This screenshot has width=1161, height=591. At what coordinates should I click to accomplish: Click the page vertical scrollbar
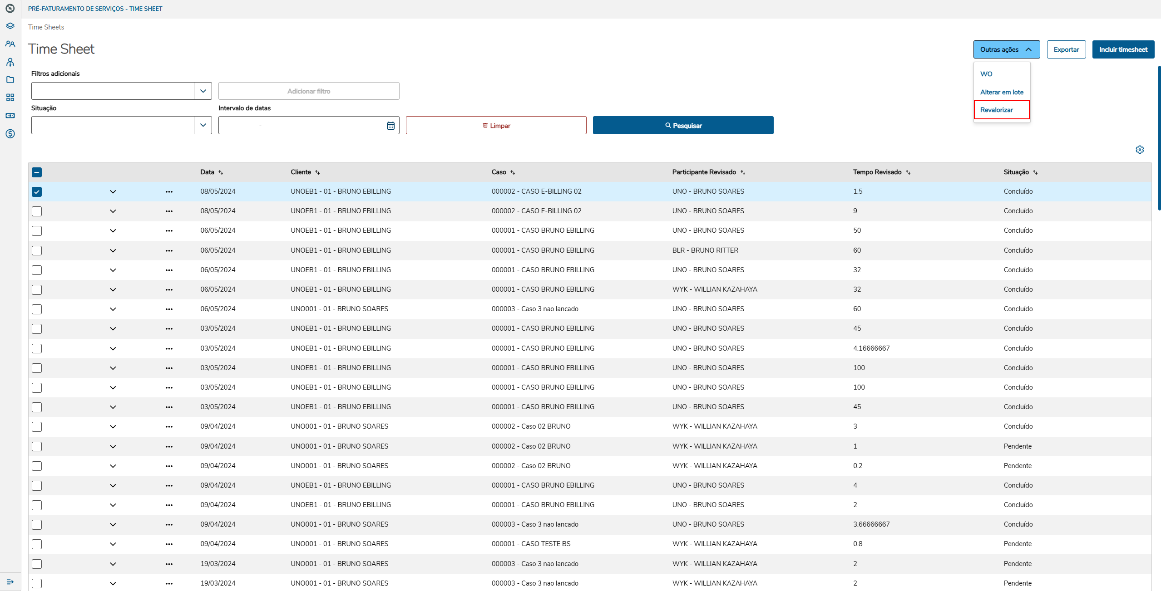pyautogui.click(x=1159, y=136)
